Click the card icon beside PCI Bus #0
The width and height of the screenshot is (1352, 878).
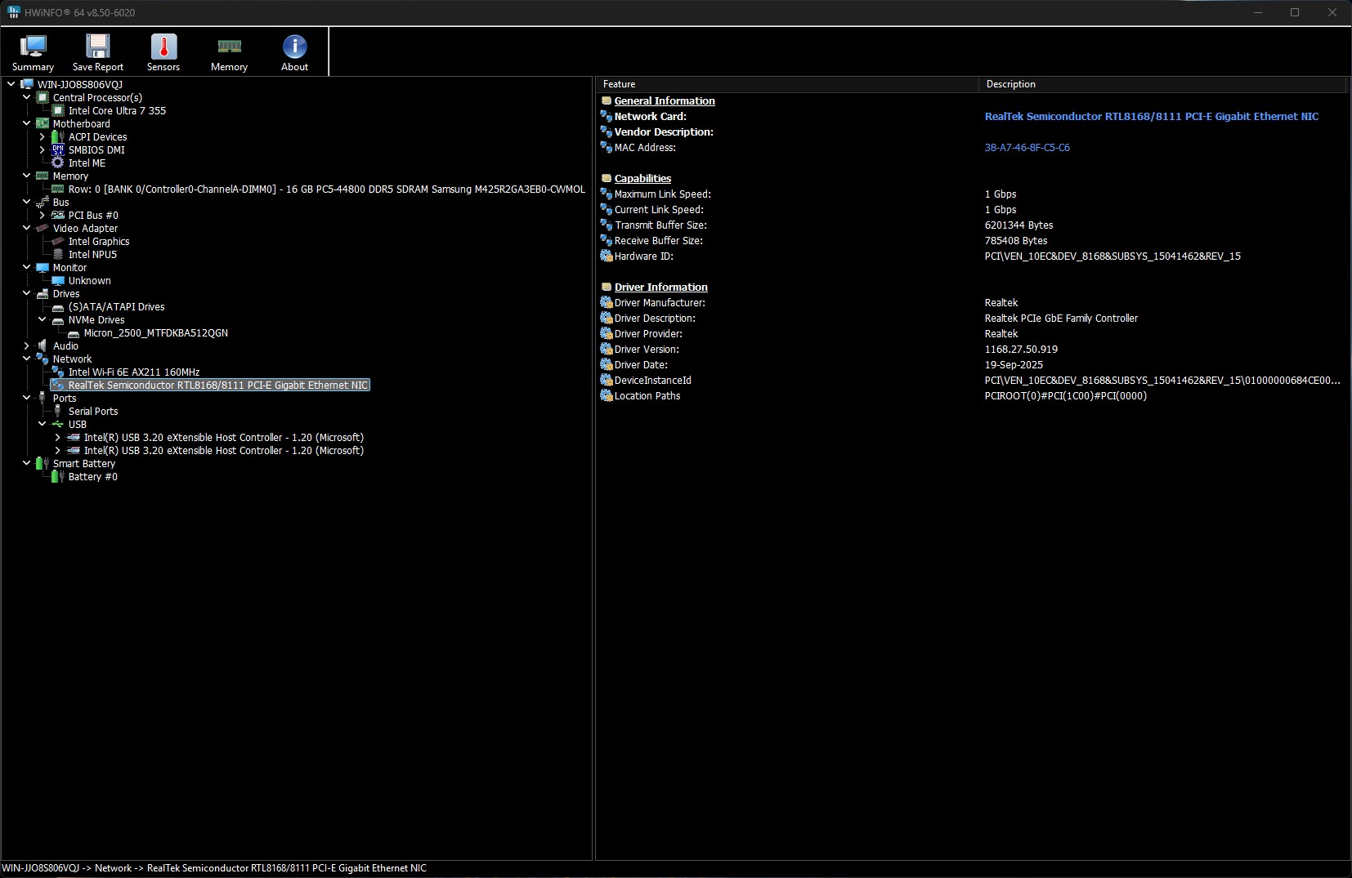click(x=58, y=216)
